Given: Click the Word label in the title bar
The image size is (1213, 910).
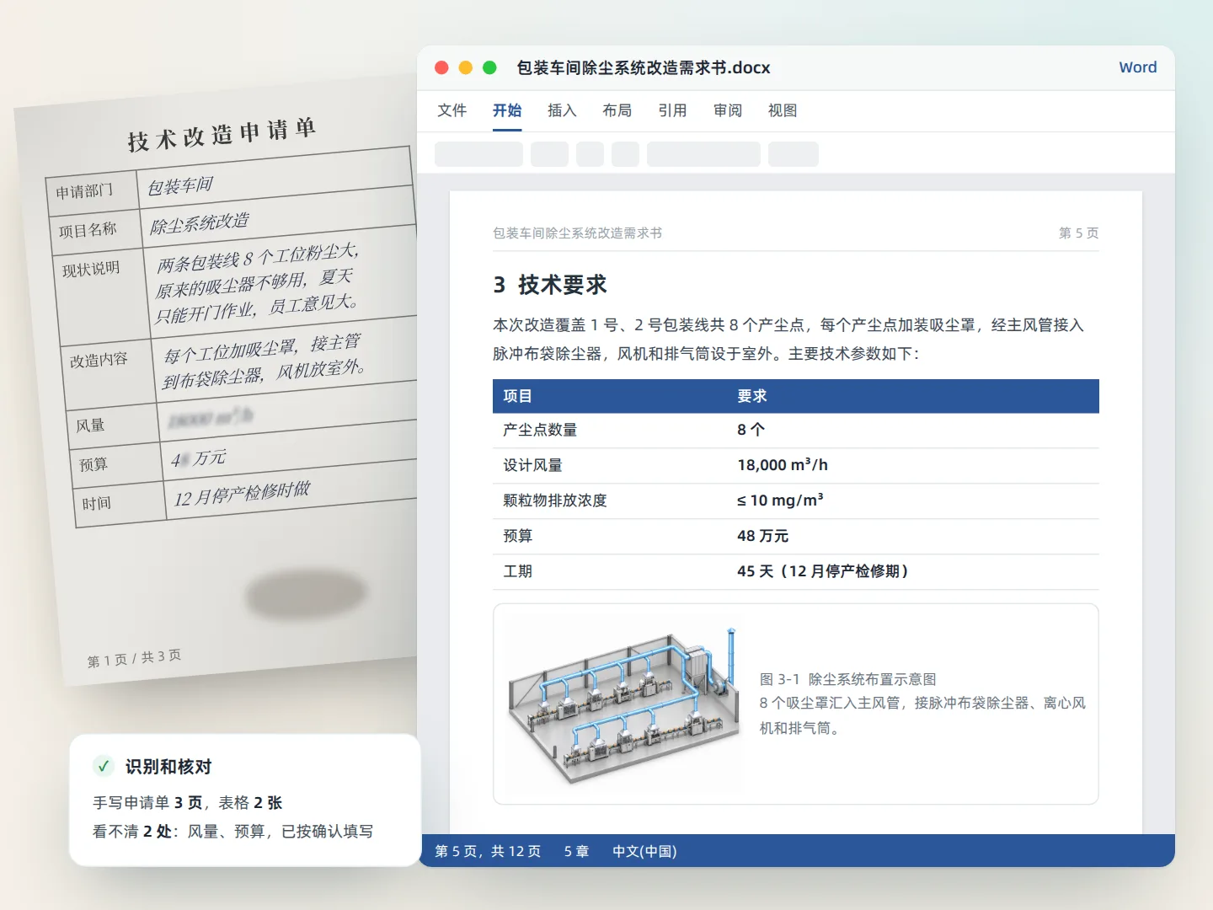Looking at the screenshot, I should tap(1138, 67).
